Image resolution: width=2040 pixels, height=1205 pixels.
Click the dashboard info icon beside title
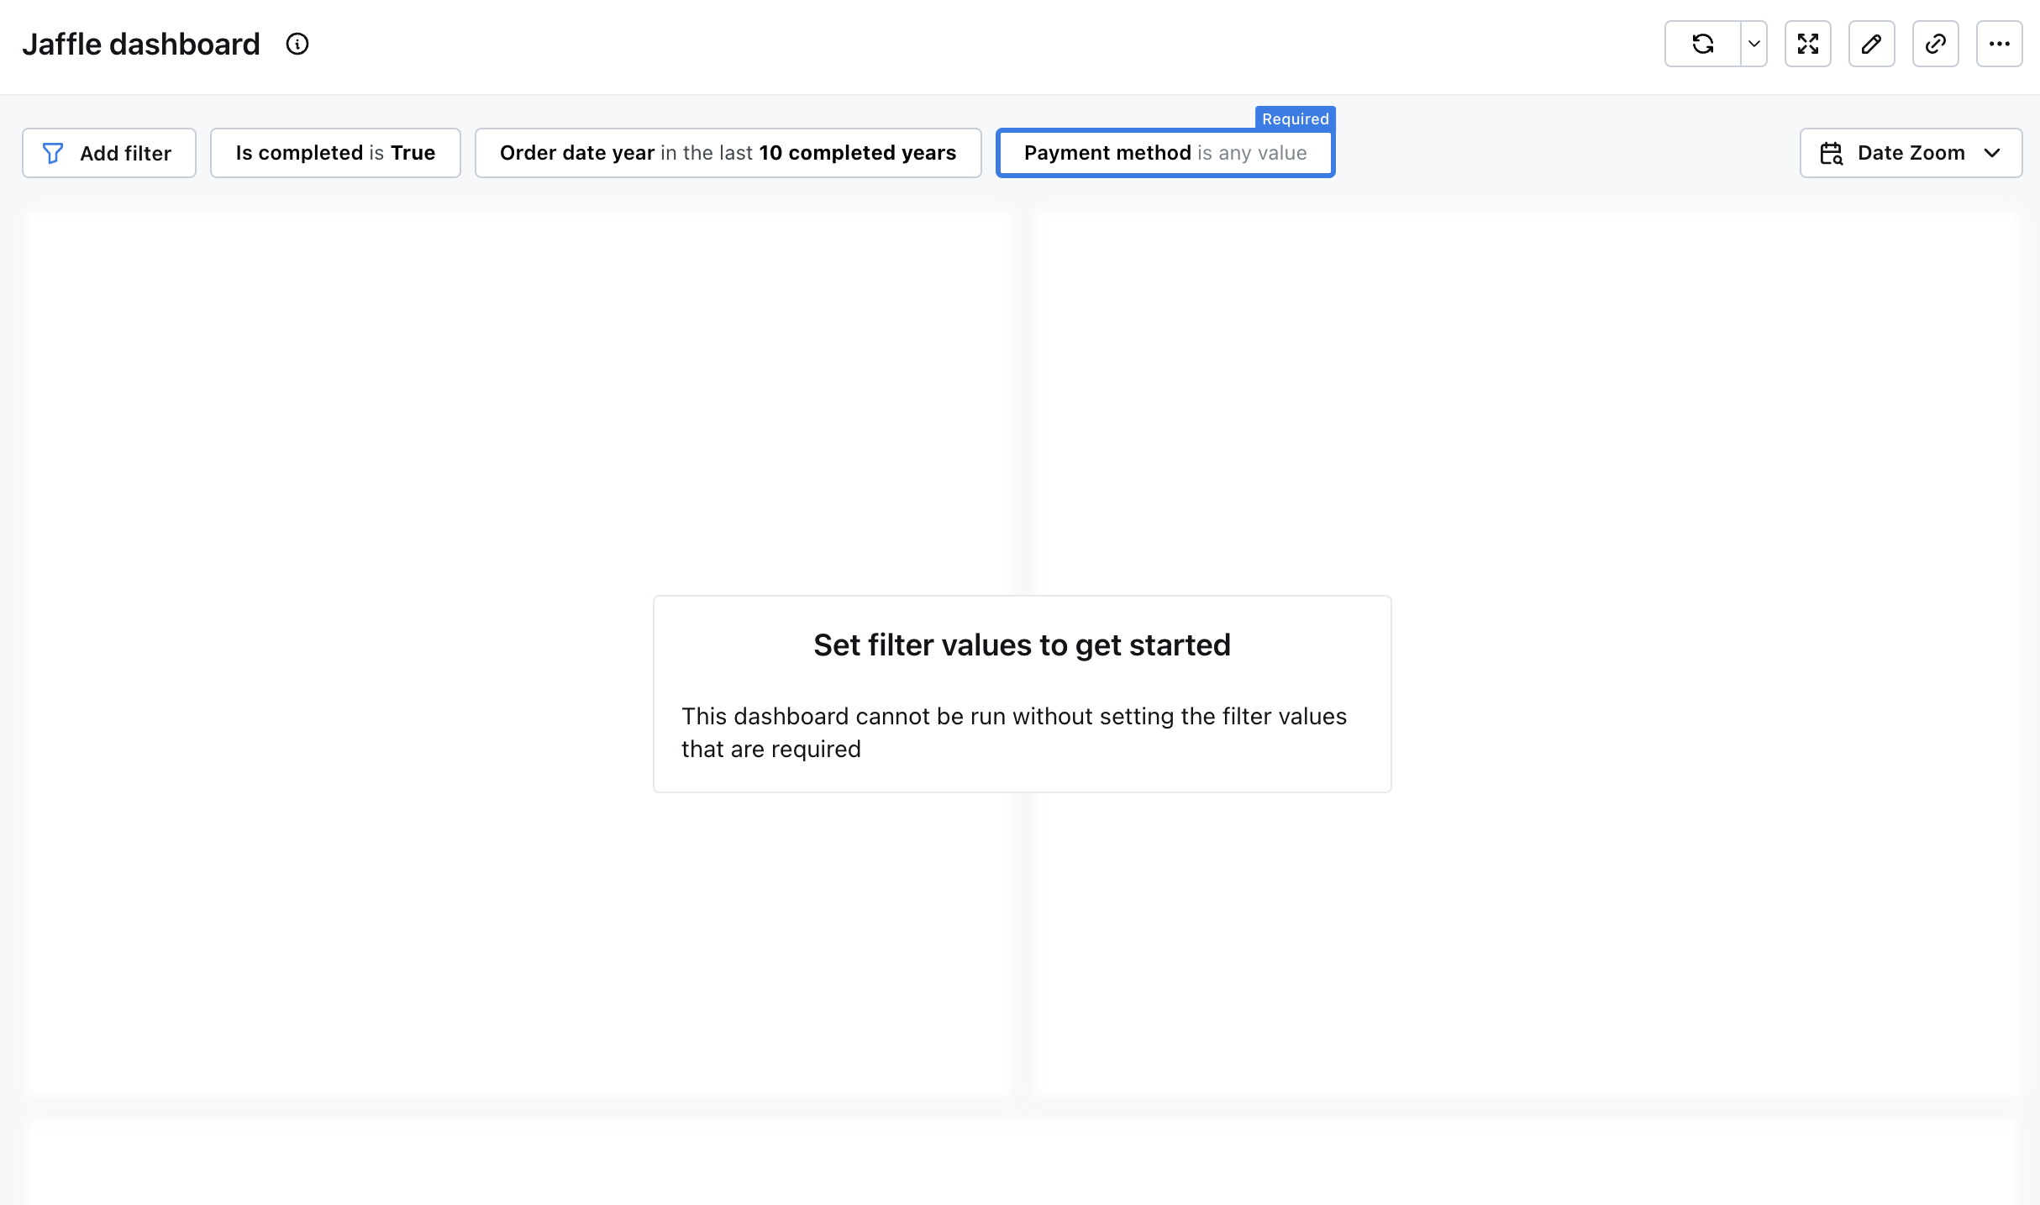(x=297, y=44)
